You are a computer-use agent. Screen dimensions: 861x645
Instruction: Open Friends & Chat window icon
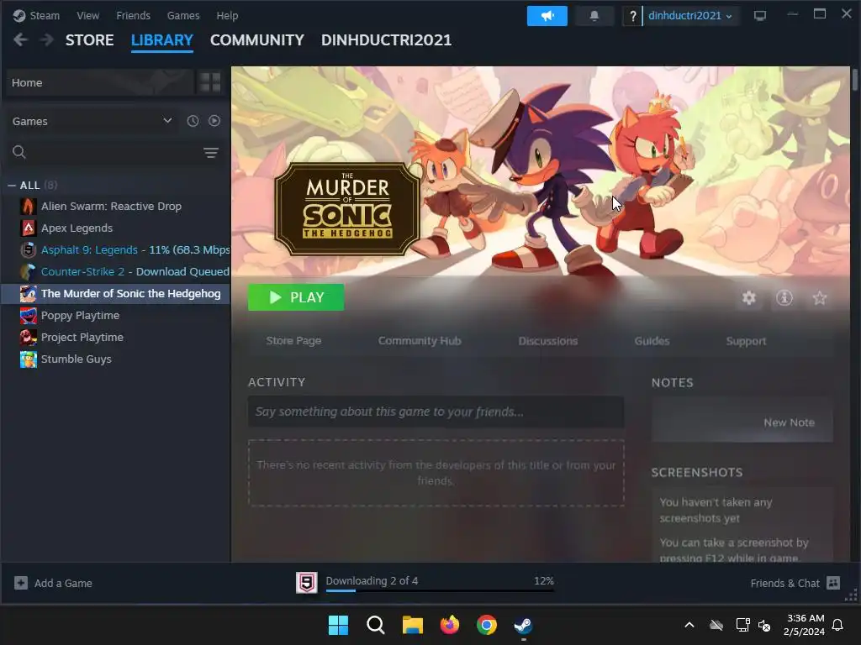pos(833,583)
